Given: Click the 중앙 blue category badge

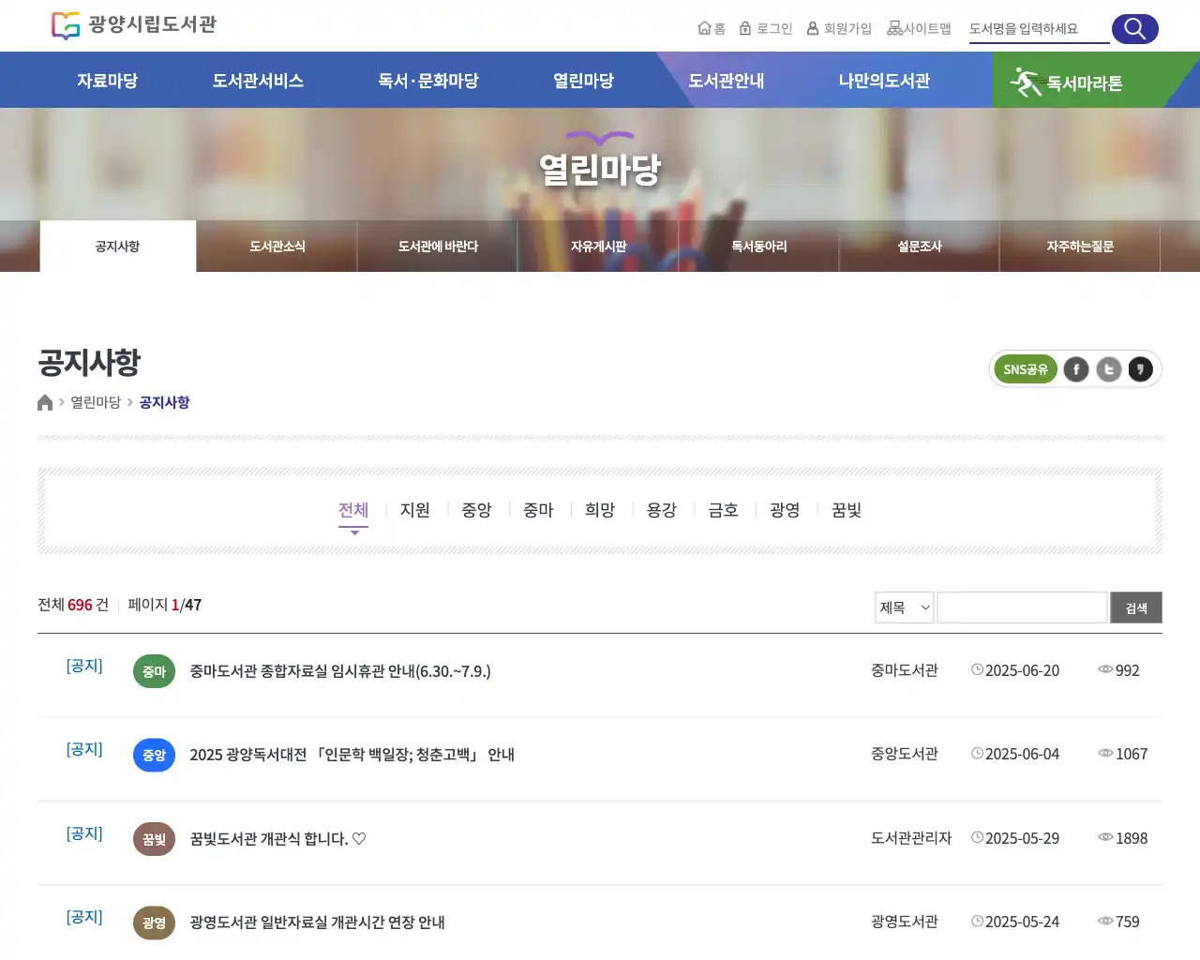Looking at the screenshot, I should tap(154, 755).
